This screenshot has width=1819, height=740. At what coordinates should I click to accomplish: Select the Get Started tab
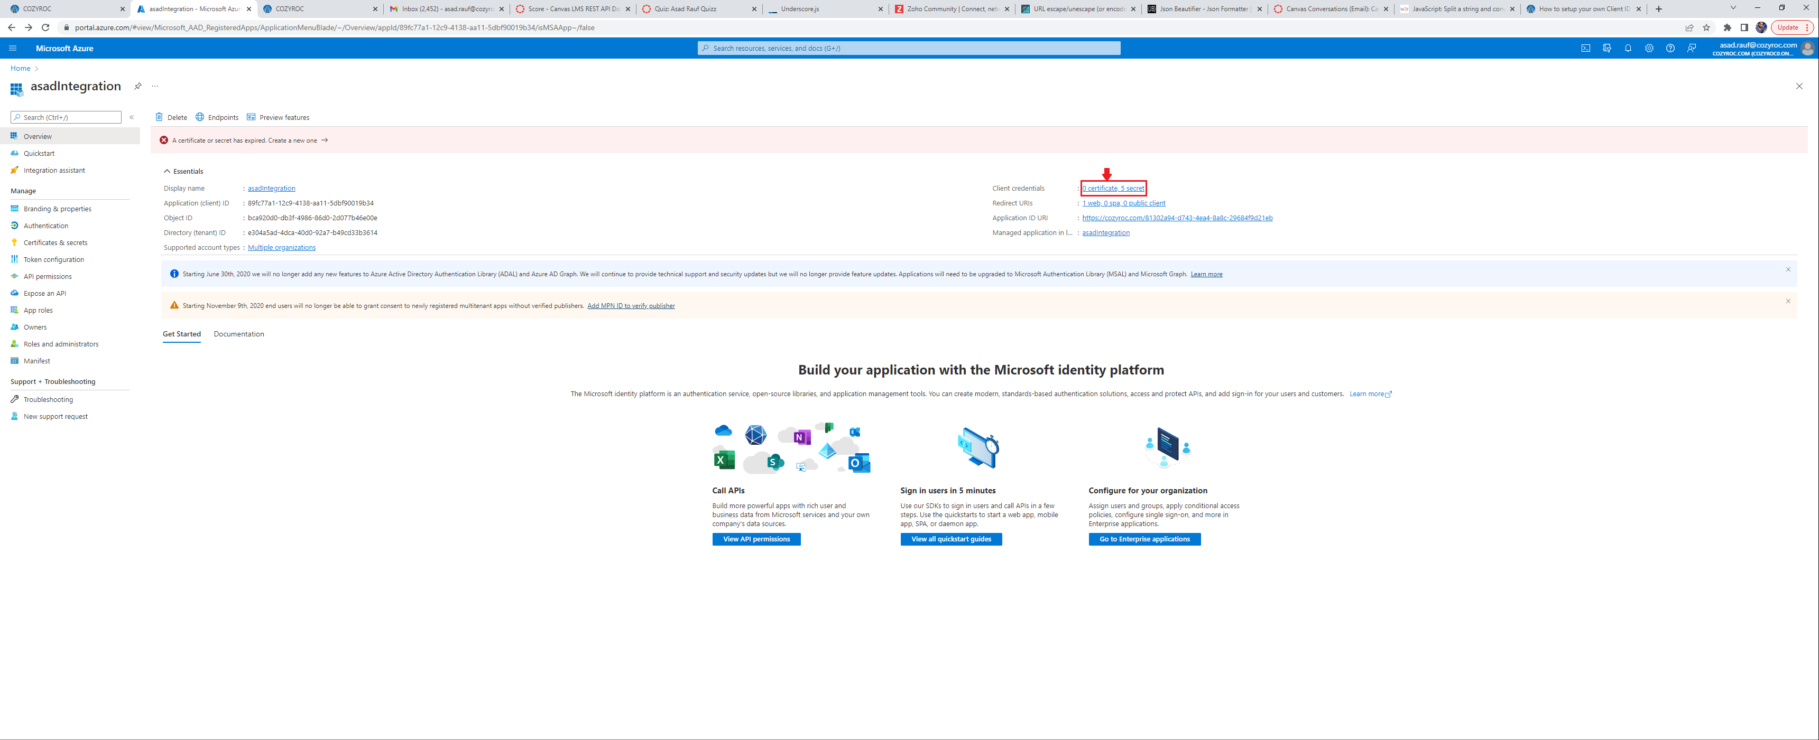tap(181, 334)
